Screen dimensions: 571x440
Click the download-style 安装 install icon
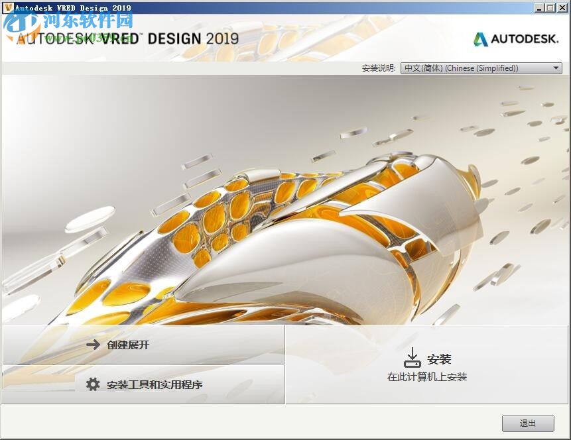point(412,357)
